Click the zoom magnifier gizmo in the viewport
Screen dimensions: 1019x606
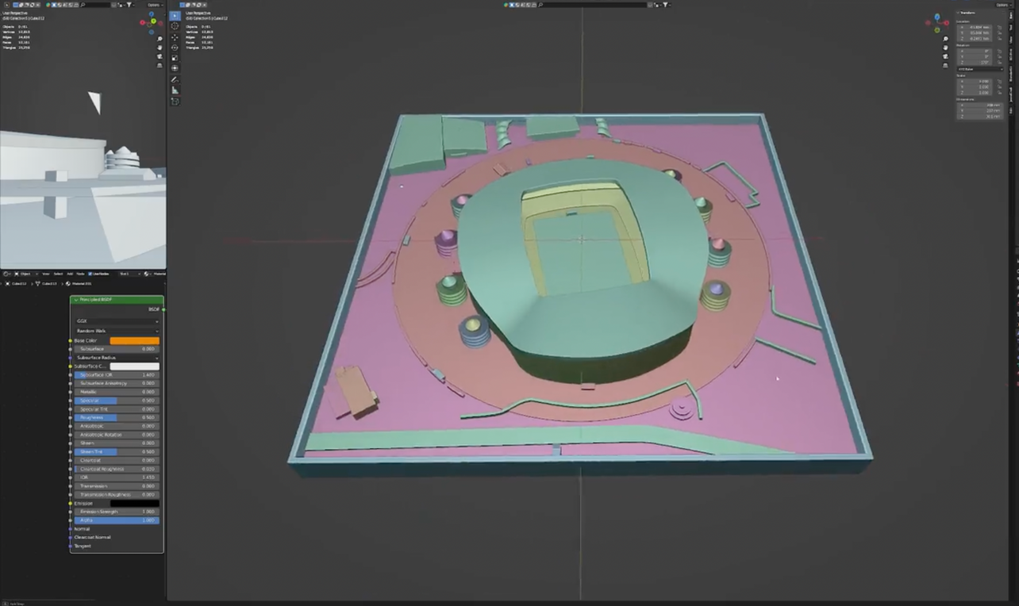coord(945,39)
